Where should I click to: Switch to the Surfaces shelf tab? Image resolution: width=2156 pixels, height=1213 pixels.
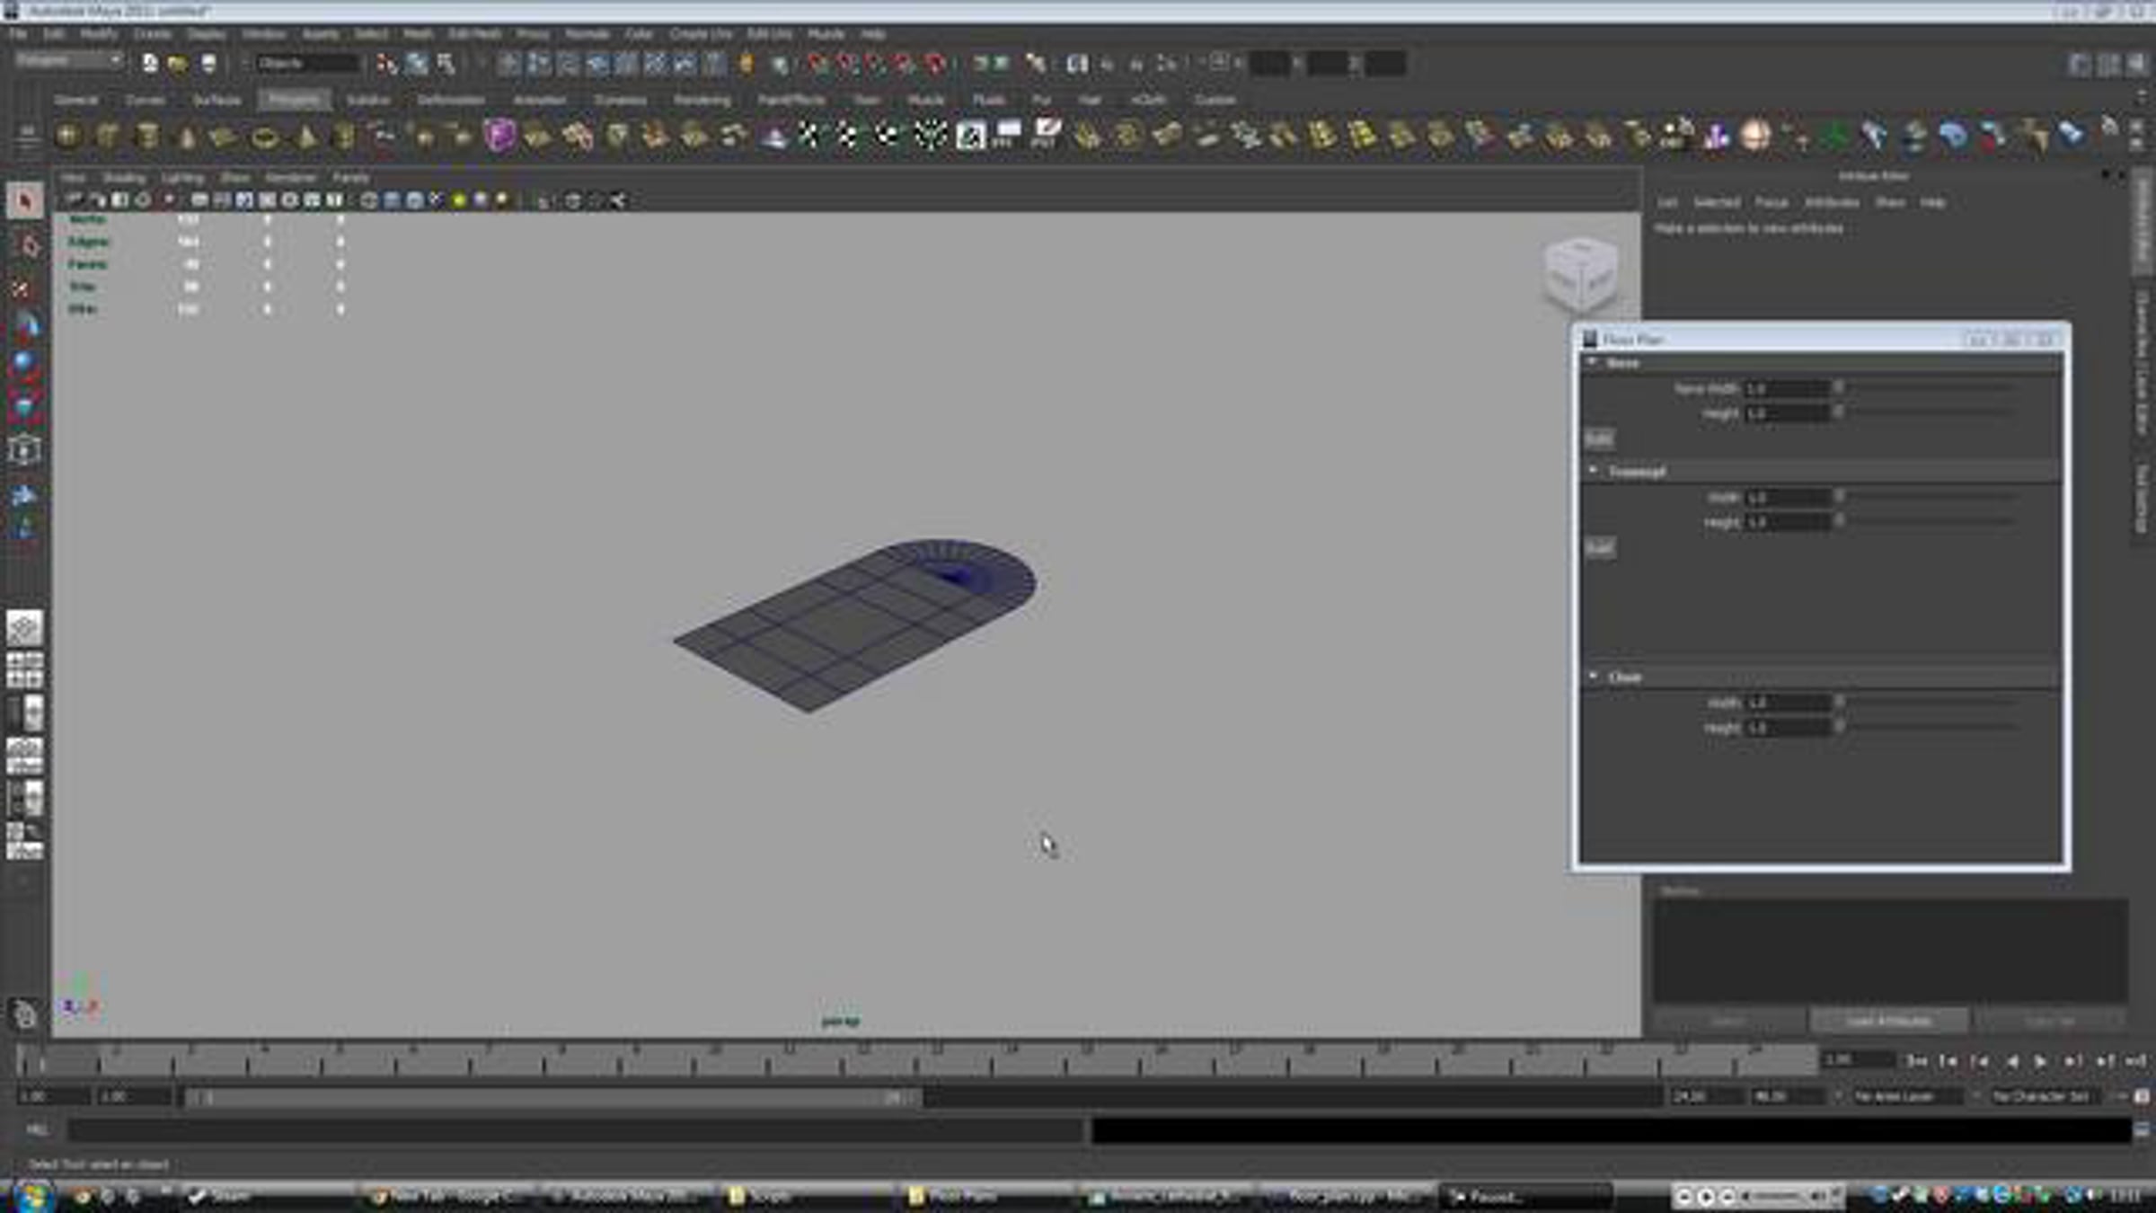click(216, 100)
